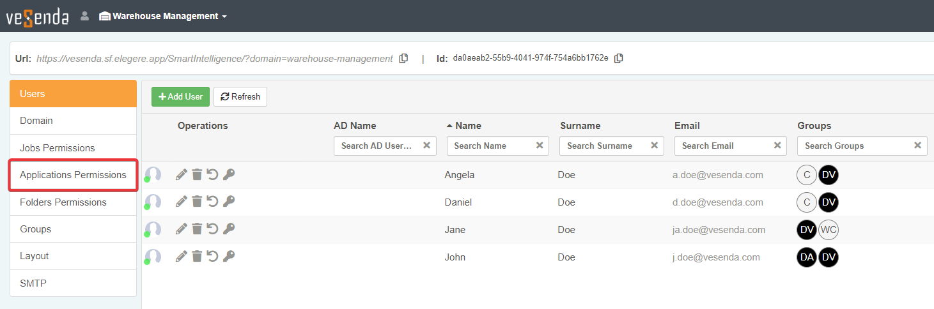Open Applications Permissions in the sidebar
Screen dimensions: 934x309
point(73,175)
